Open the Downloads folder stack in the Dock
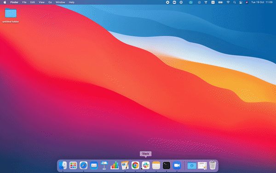The width and height of the screenshot is (276, 173). pos(192,166)
